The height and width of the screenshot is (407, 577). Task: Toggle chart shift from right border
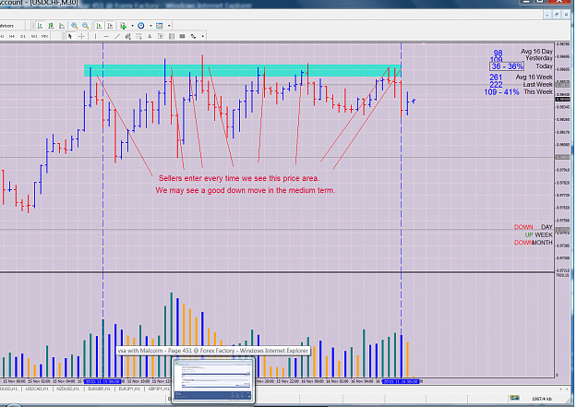pyautogui.click(x=110, y=26)
